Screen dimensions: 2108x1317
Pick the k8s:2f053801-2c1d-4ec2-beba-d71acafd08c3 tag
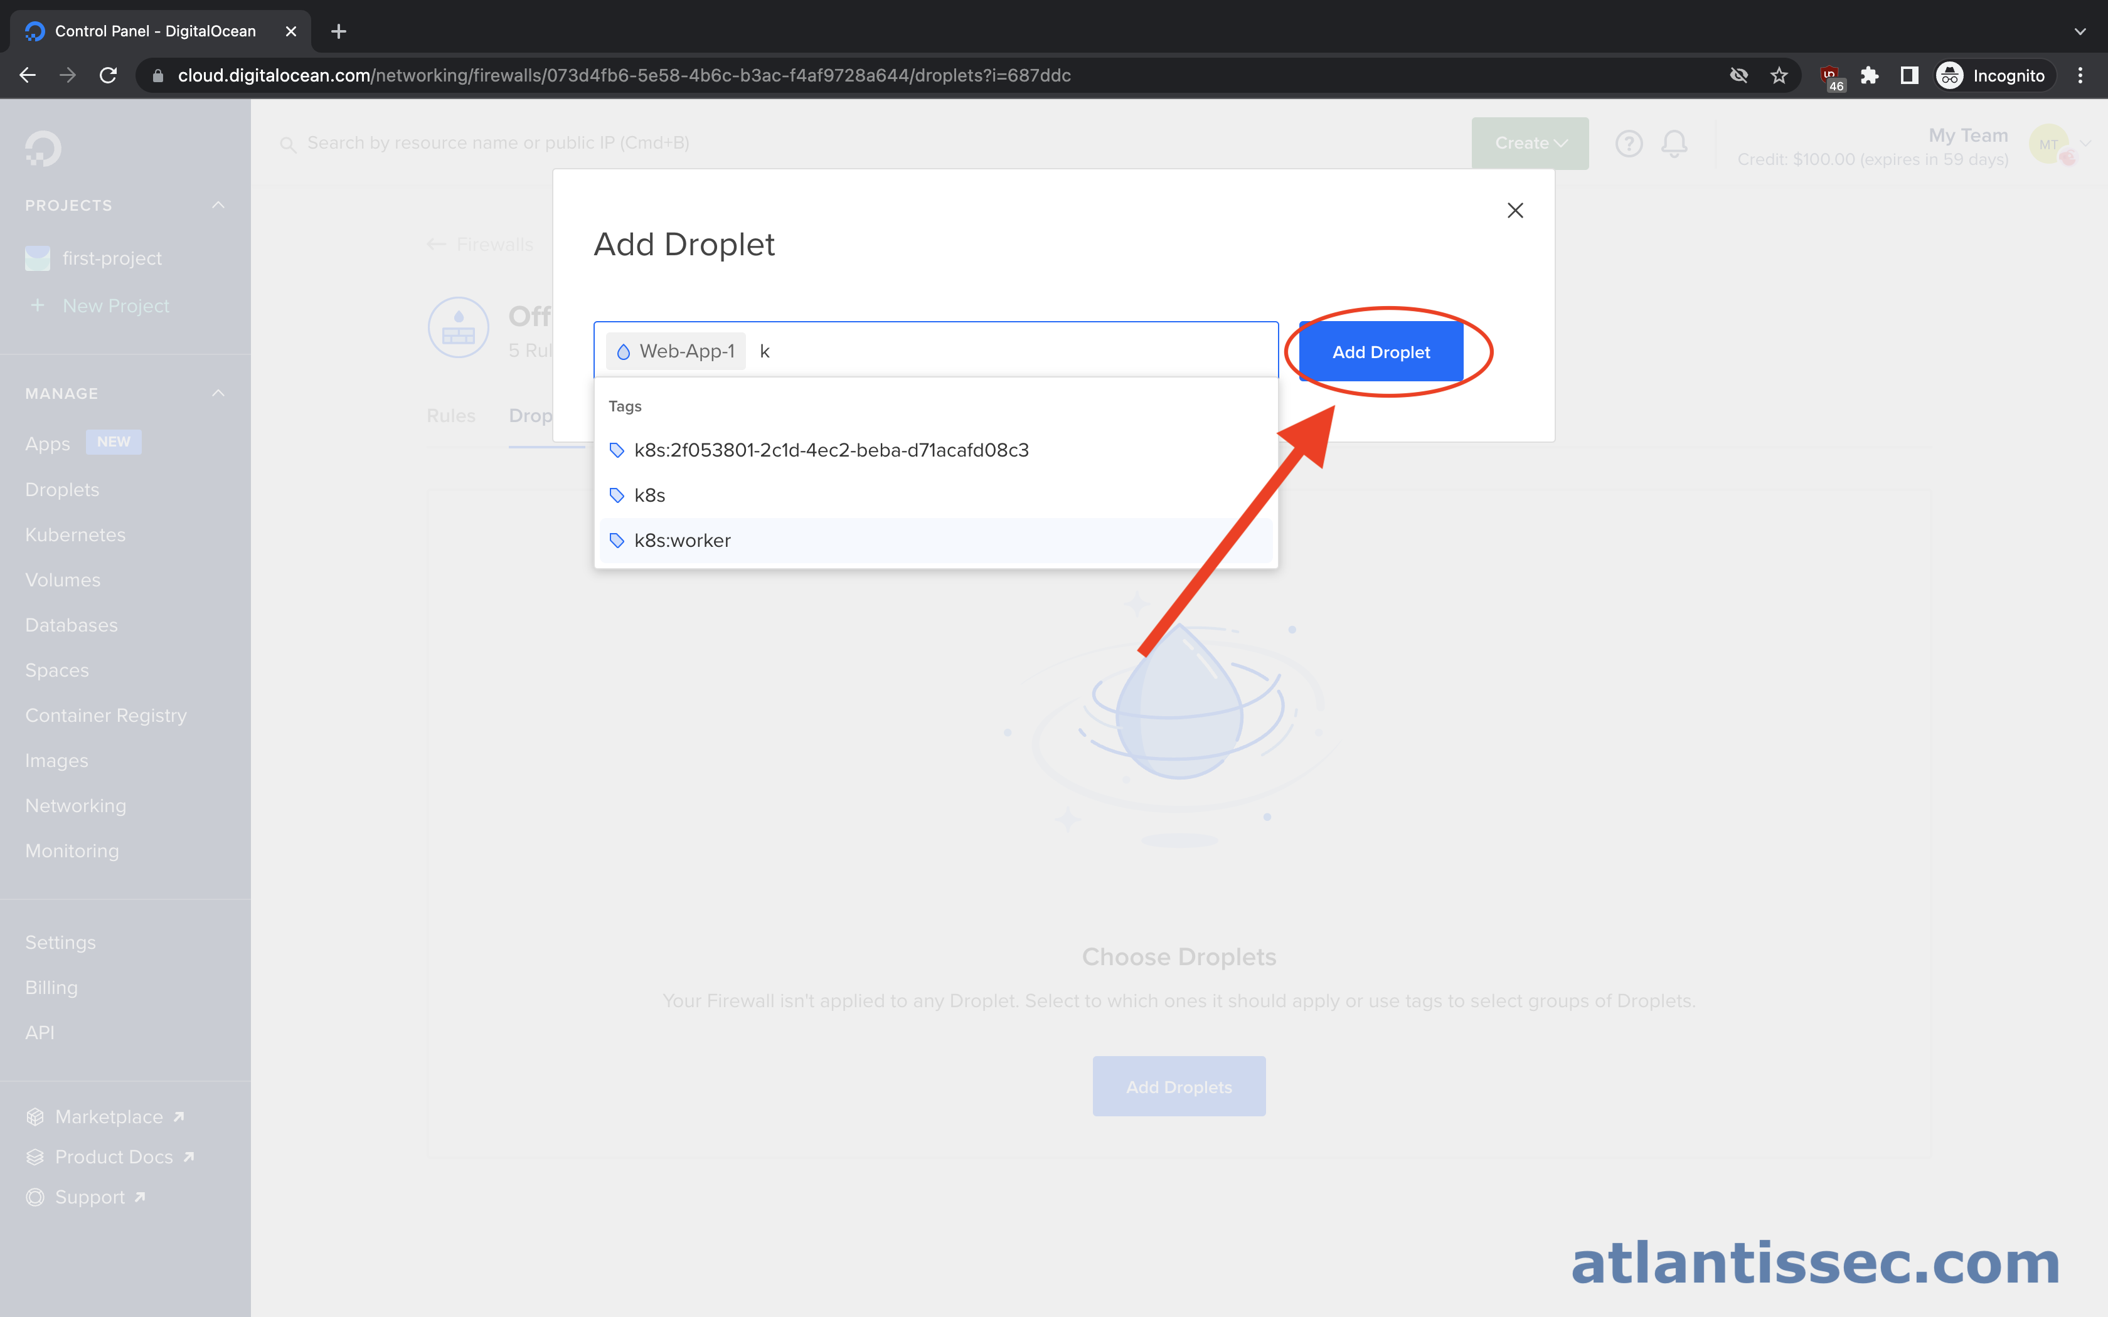tap(935, 450)
